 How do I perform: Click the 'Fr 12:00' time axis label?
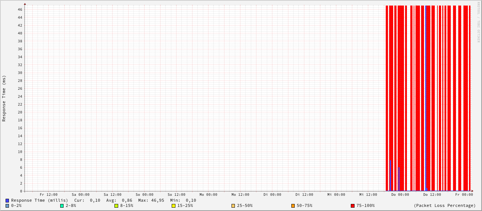(49, 195)
